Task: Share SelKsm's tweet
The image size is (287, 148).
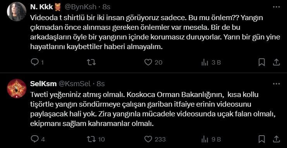Action: point(276,139)
